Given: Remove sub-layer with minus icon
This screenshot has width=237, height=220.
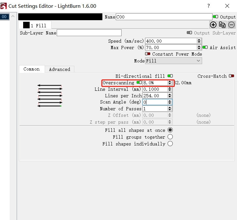Looking at the screenshot, I should click(x=231, y=25).
